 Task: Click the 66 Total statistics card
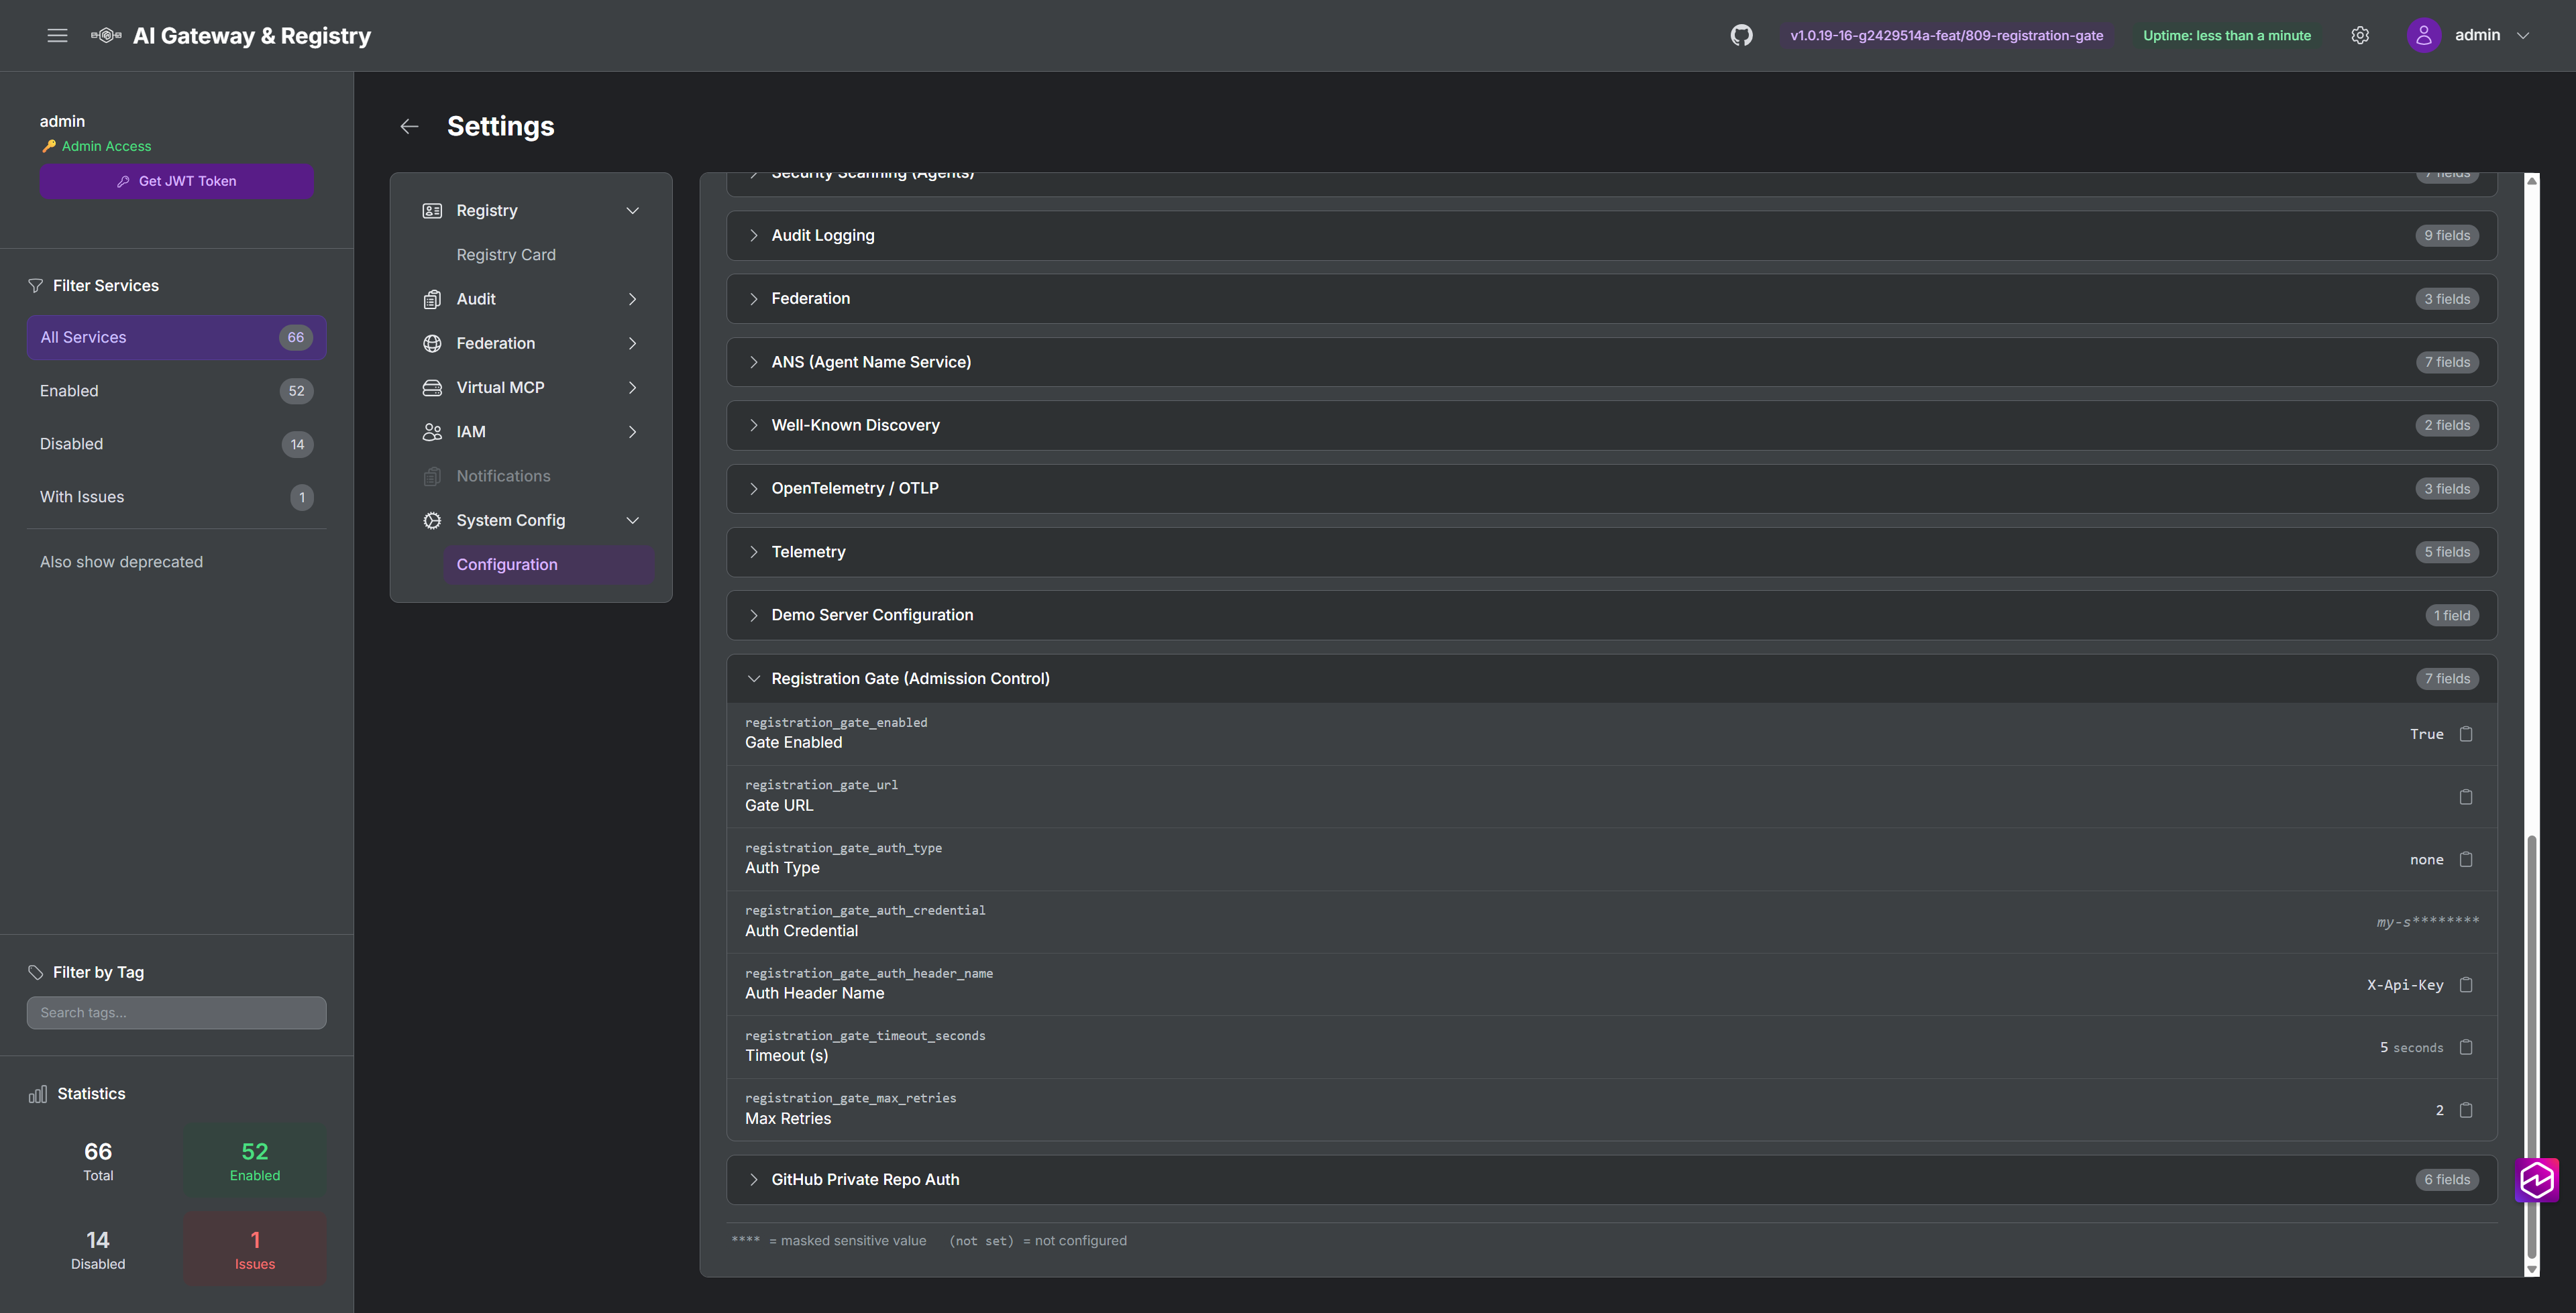click(98, 1161)
